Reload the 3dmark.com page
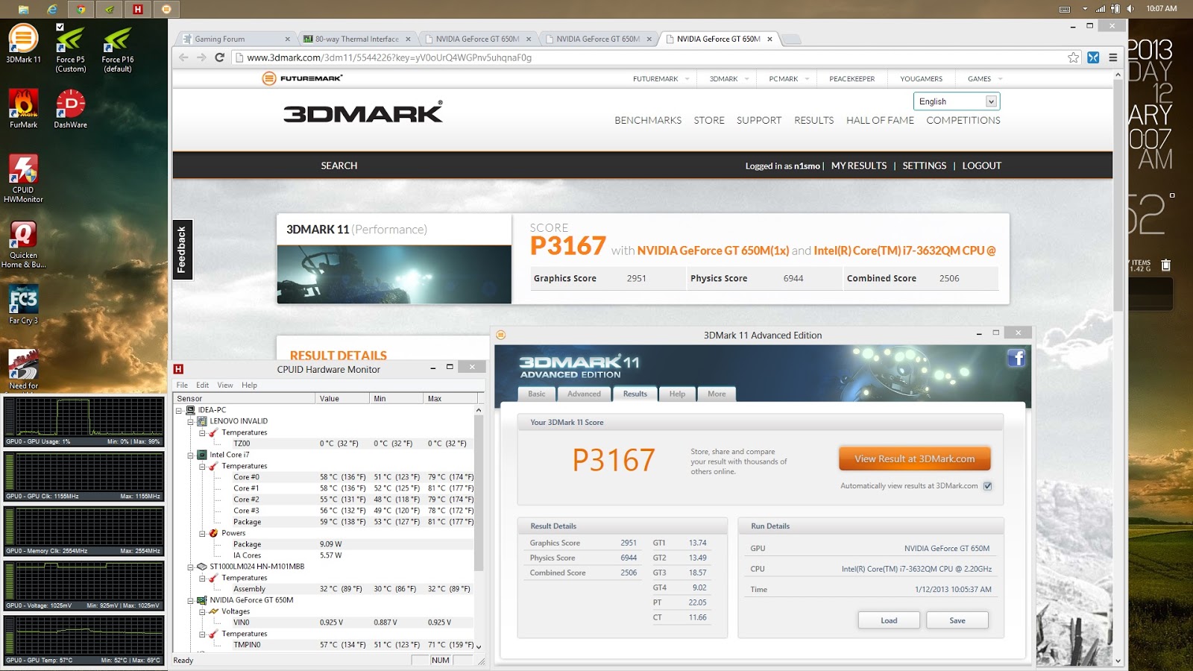Viewport: 1193px width, 671px height. click(219, 57)
